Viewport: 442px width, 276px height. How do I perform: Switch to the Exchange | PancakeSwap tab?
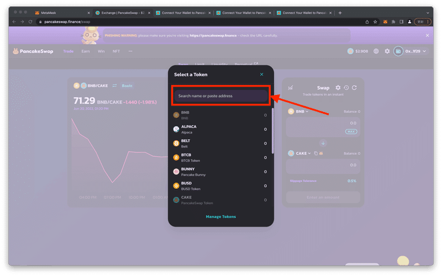pyautogui.click(x=123, y=13)
